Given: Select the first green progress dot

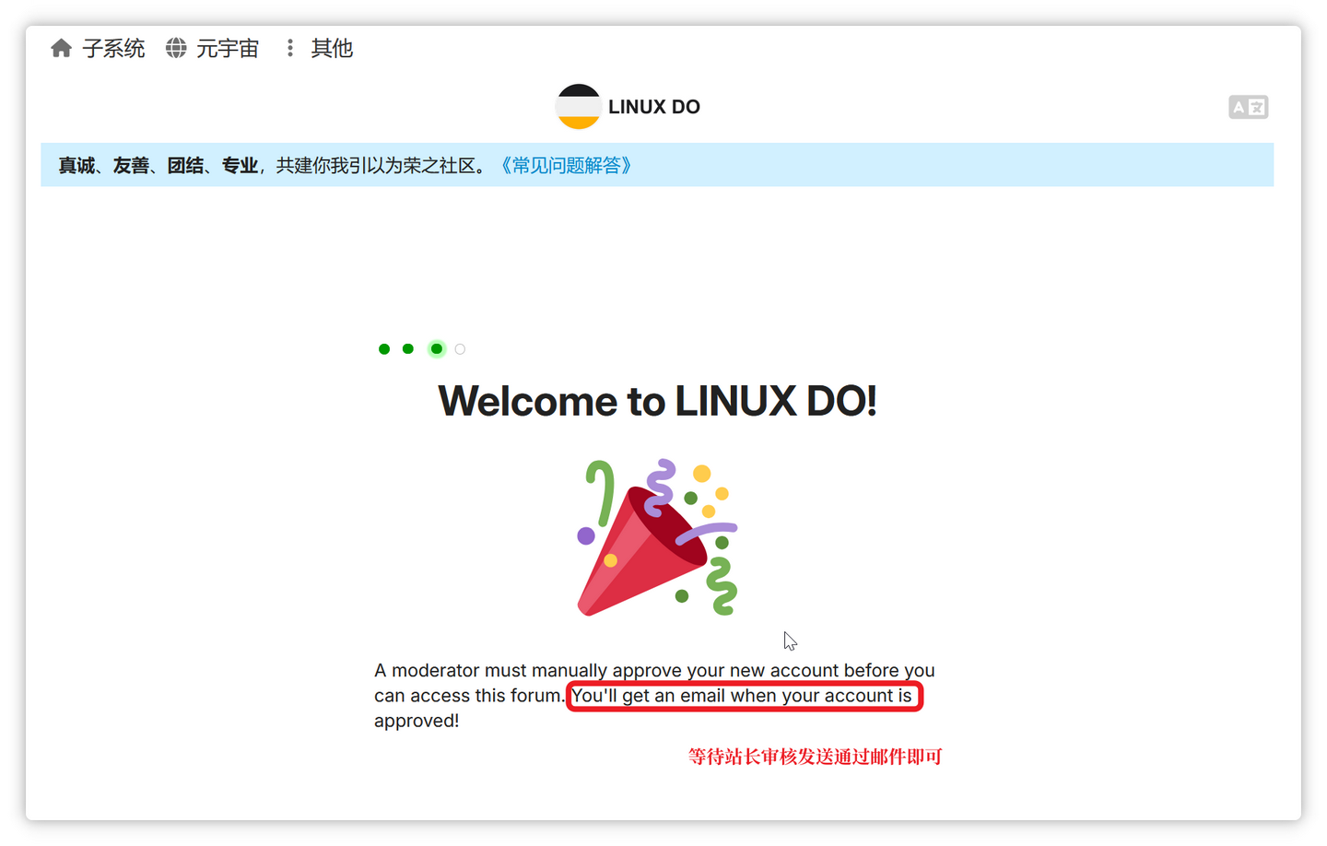Looking at the screenshot, I should point(384,348).
